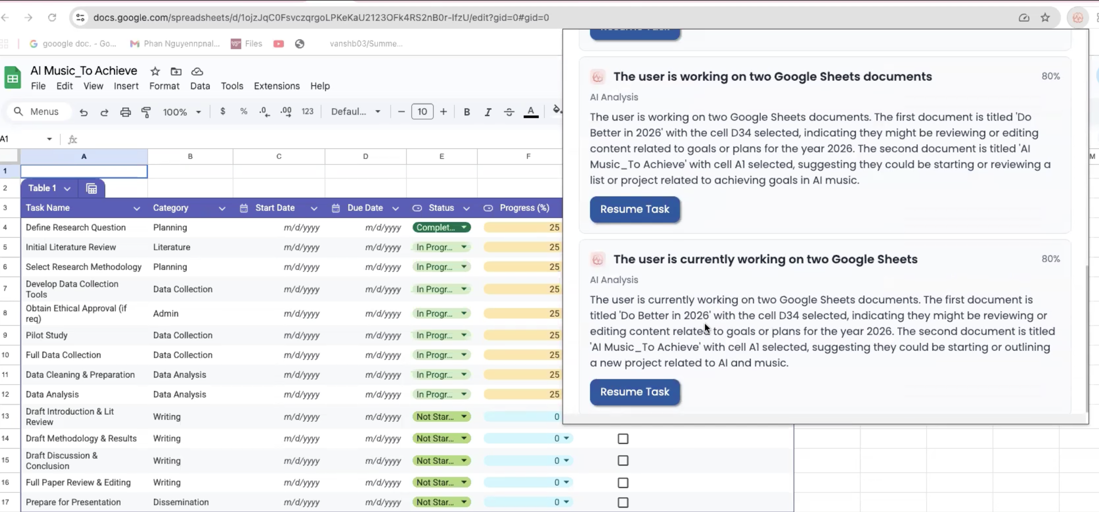Star the AI Music_To Achieve document
This screenshot has height=512, width=1099.
155,71
